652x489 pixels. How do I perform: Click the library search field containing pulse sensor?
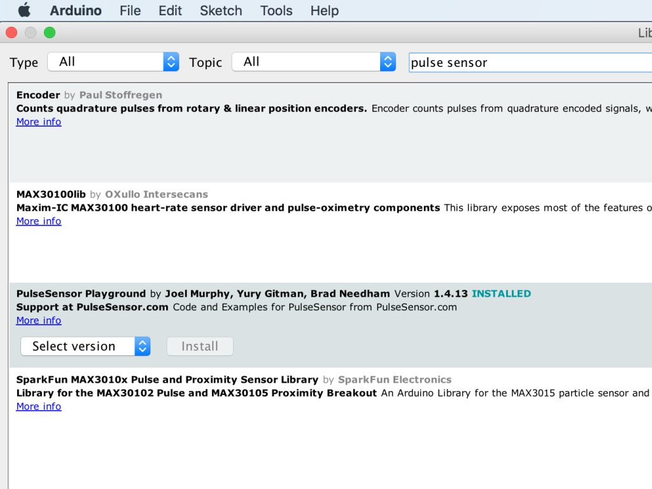pyautogui.click(x=530, y=62)
